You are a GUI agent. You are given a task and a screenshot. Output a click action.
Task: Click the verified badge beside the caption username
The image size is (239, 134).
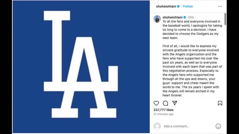(185, 17)
